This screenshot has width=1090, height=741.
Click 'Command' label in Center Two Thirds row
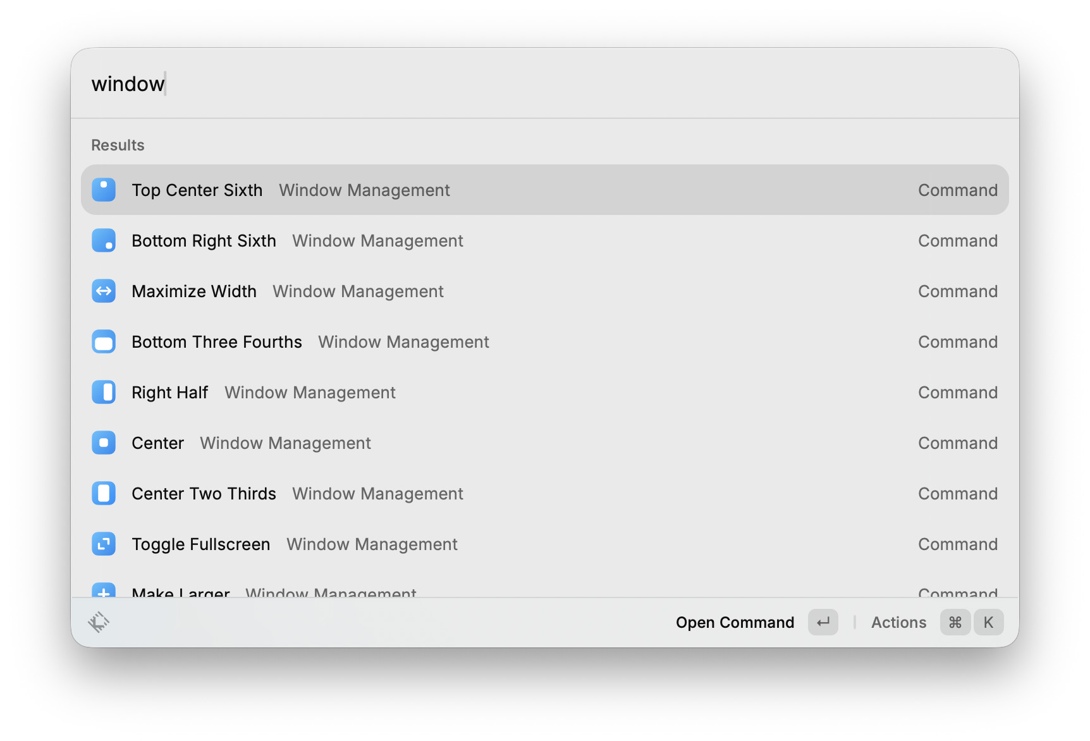coord(958,493)
